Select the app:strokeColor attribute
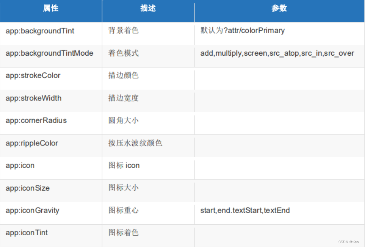 [x=33, y=76]
